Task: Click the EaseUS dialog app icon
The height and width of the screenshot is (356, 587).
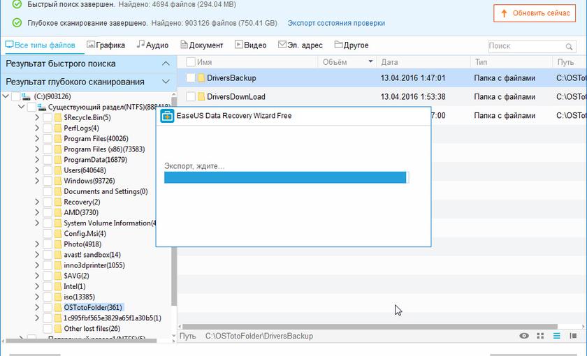Action: 167,116
